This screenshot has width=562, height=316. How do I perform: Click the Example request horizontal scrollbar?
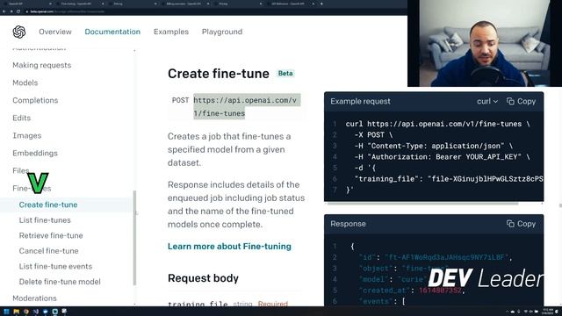[423, 204]
